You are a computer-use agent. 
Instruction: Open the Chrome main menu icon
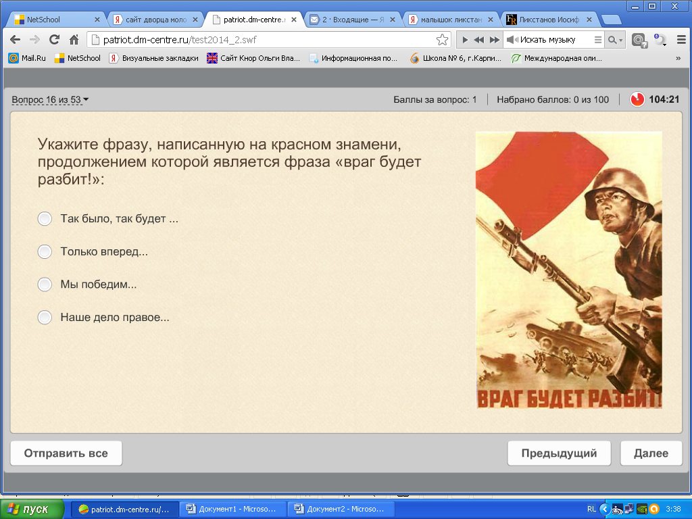coord(681,40)
